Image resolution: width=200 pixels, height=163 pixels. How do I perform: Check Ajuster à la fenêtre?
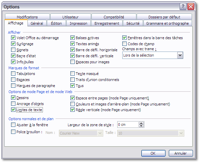tap(13, 125)
